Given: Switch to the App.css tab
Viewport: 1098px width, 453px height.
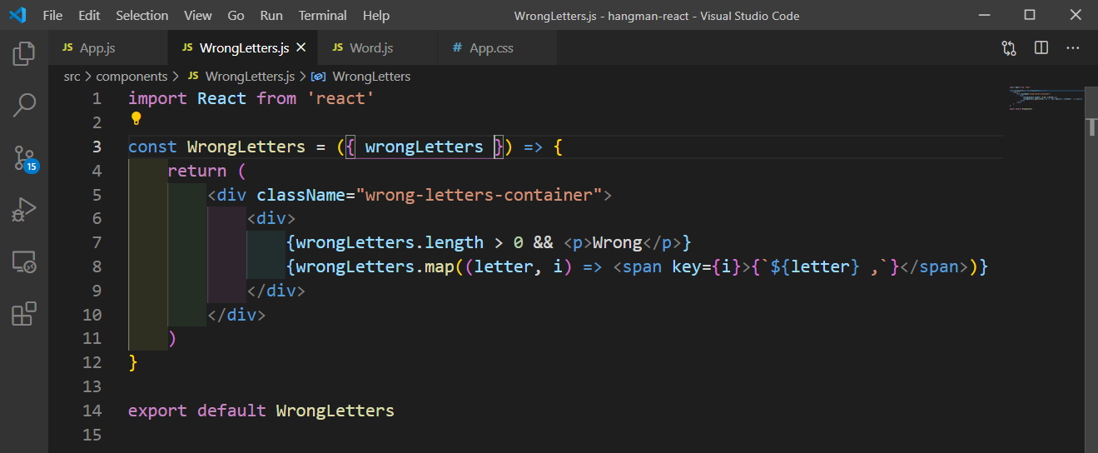Looking at the screenshot, I should tap(497, 48).
